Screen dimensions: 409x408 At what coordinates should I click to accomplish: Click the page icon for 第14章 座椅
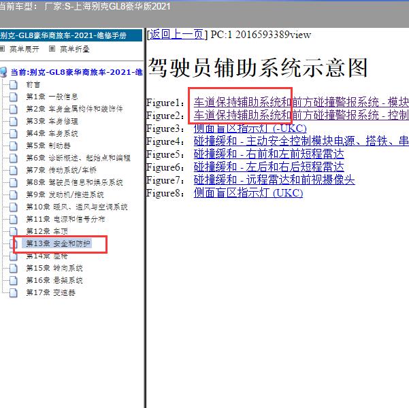point(14,256)
